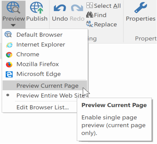The height and width of the screenshot is (144, 157).
Task: Click the Select All grid icon
Action: tap(90, 5)
